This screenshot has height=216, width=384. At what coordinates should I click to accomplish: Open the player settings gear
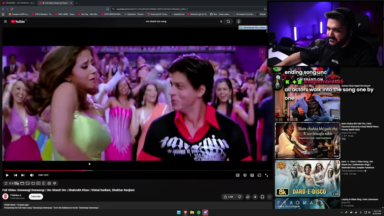(x=245, y=175)
